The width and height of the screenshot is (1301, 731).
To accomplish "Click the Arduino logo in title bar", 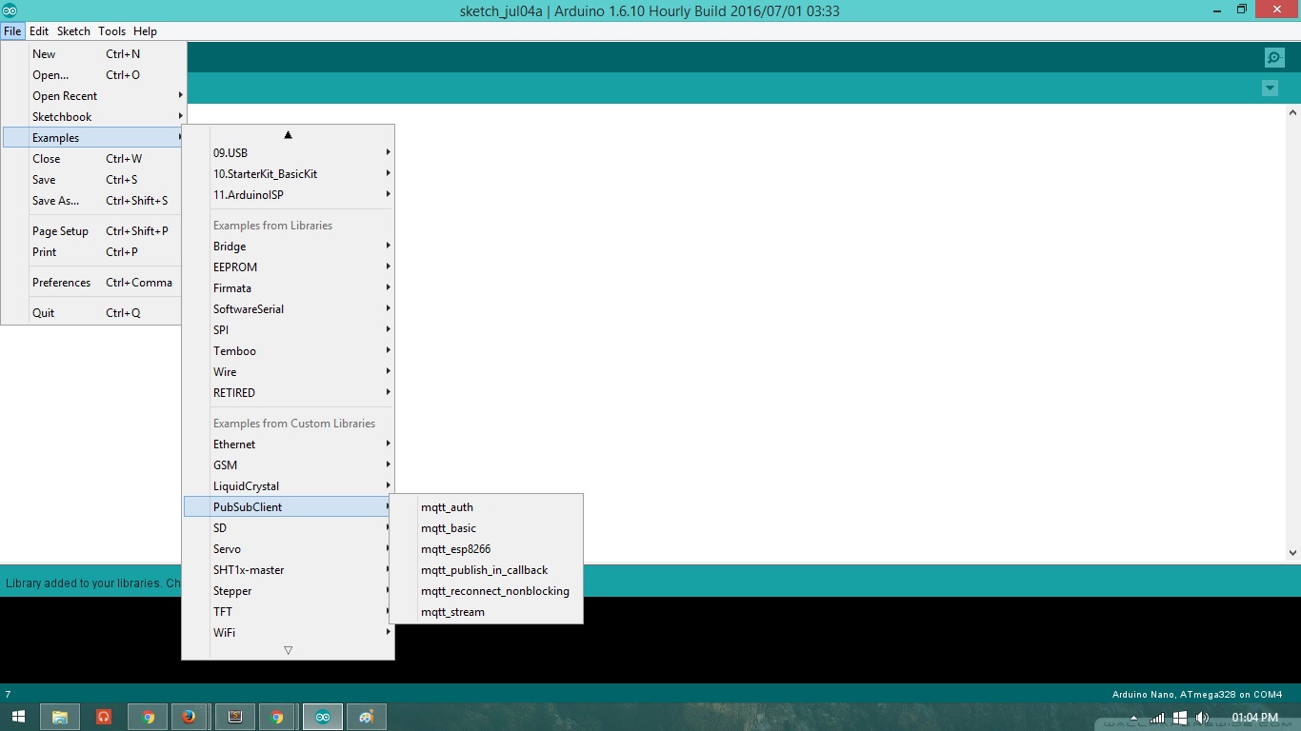I will 10,10.
